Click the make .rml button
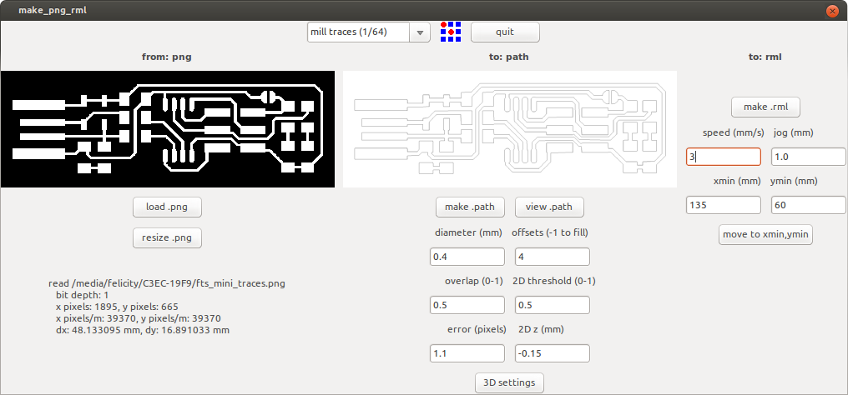This screenshot has width=848, height=395. click(x=765, y=107)
